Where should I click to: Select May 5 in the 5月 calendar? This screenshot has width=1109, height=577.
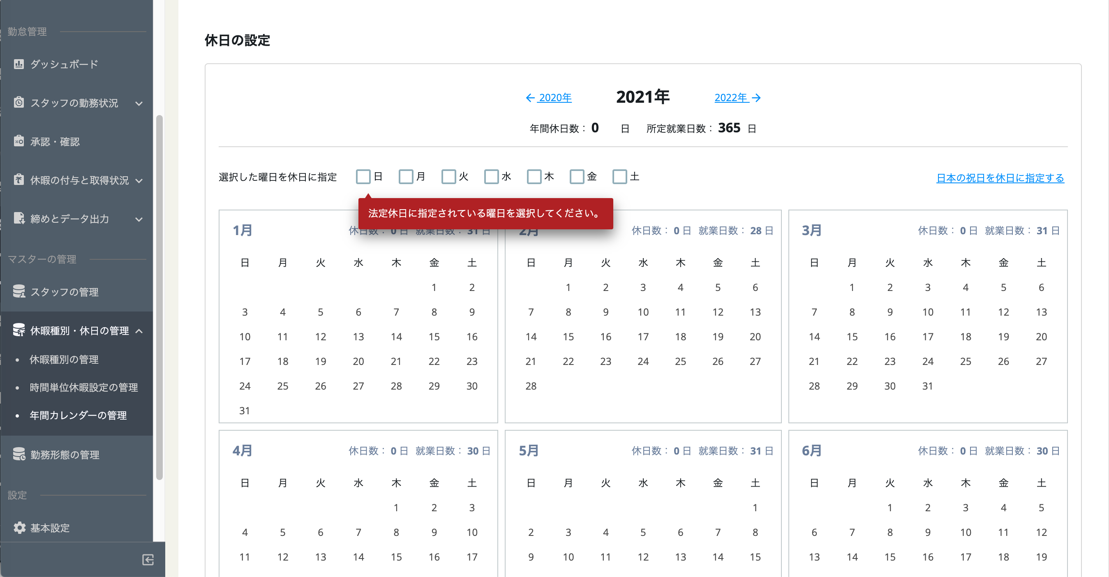pyautogui.click(x=643, y=532)
